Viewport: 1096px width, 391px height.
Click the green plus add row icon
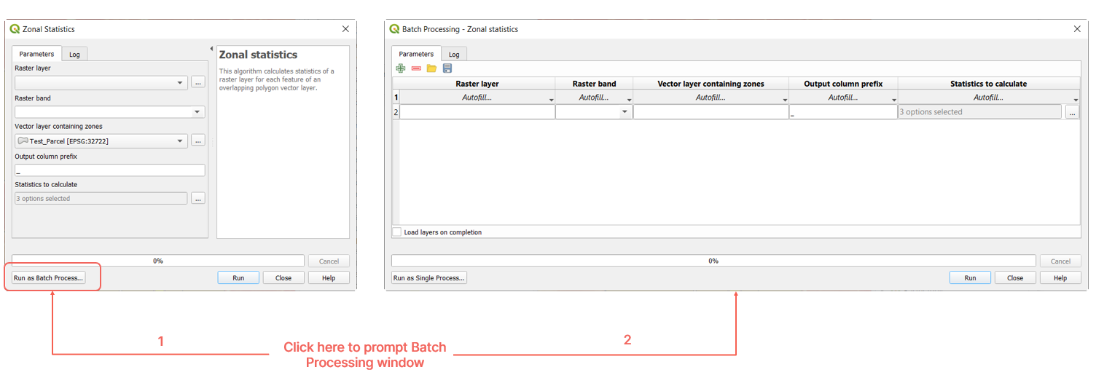[400, 68]
